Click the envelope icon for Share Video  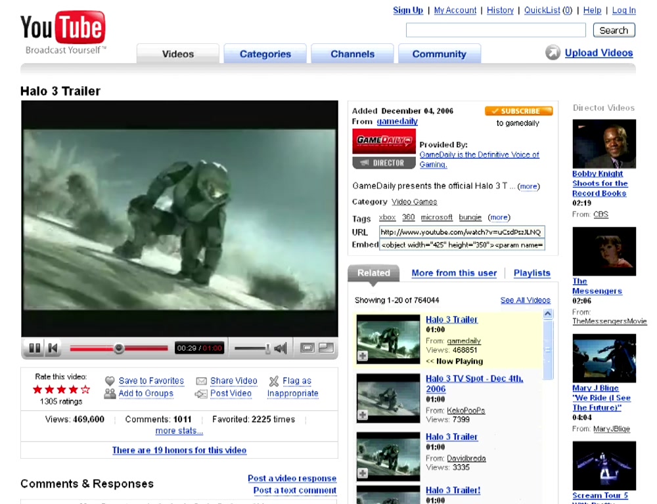pyautogui.click(x=202, y=381)
